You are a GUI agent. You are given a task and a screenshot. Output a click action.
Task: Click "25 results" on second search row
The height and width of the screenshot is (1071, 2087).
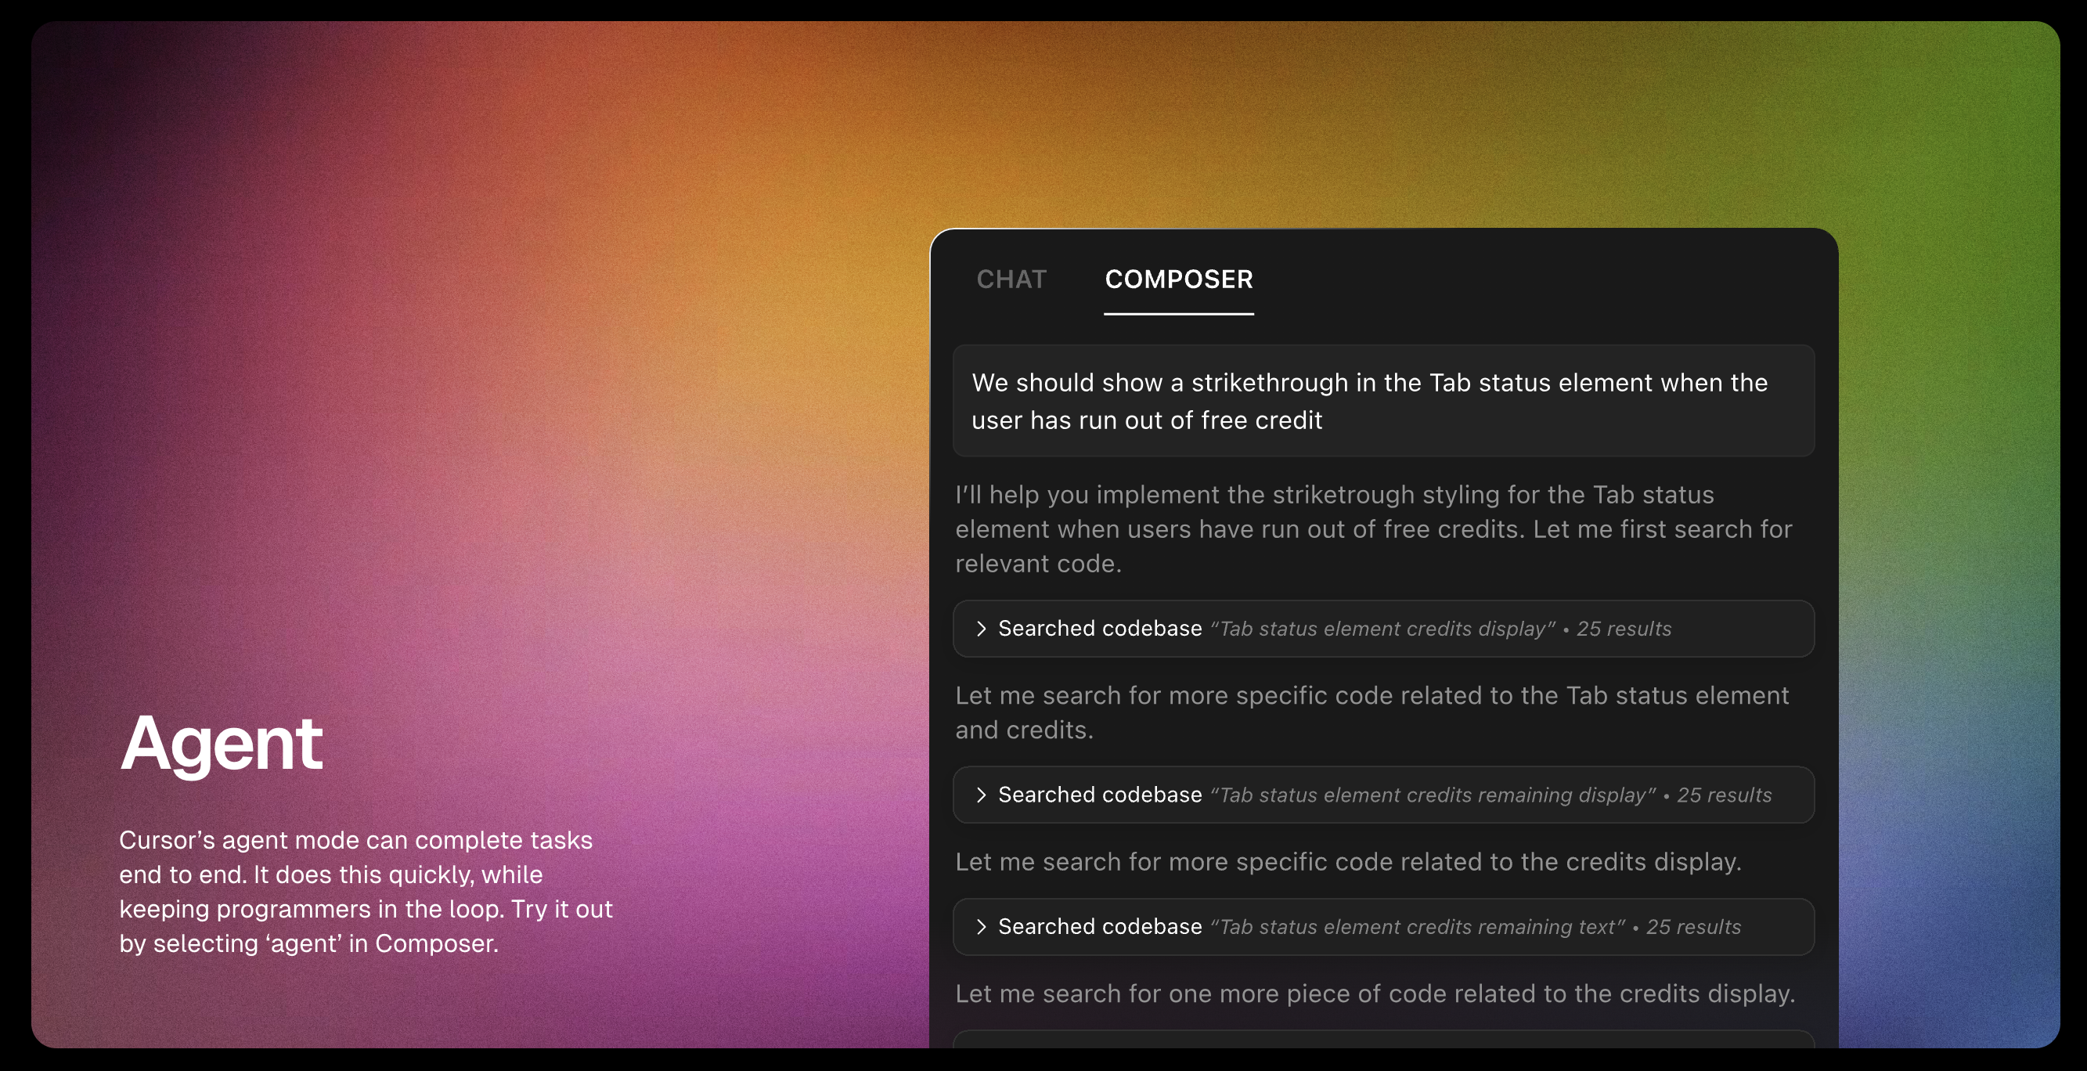pos(1724,795)
